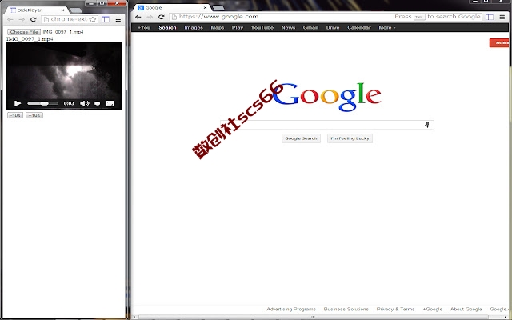
Task: Click the Google logo
Action: 326,97
